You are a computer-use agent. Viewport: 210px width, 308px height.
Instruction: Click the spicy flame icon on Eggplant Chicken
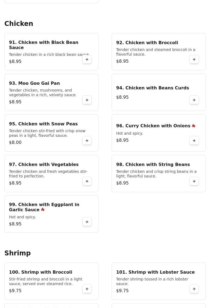tap(43, 210)
